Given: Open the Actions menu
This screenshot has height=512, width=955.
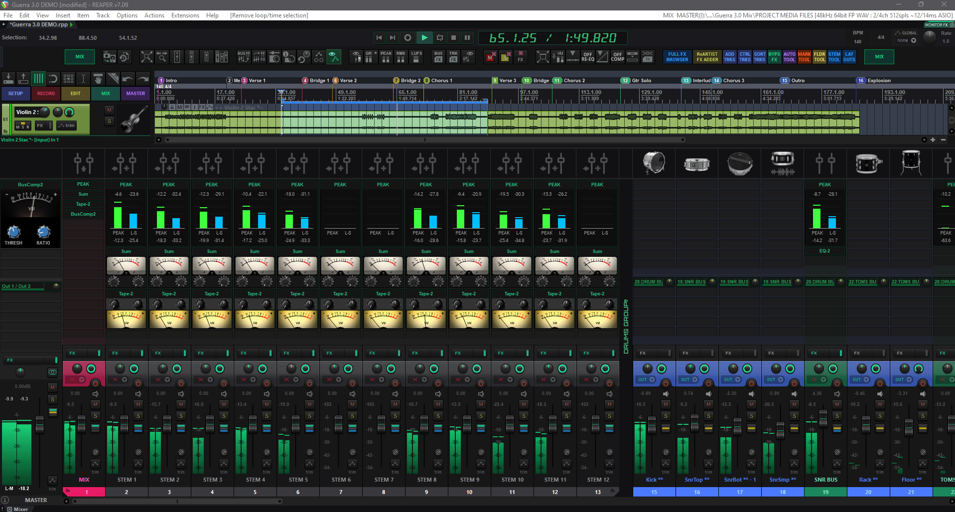Looking at the screenshot, I should click(x=154, y=15).
